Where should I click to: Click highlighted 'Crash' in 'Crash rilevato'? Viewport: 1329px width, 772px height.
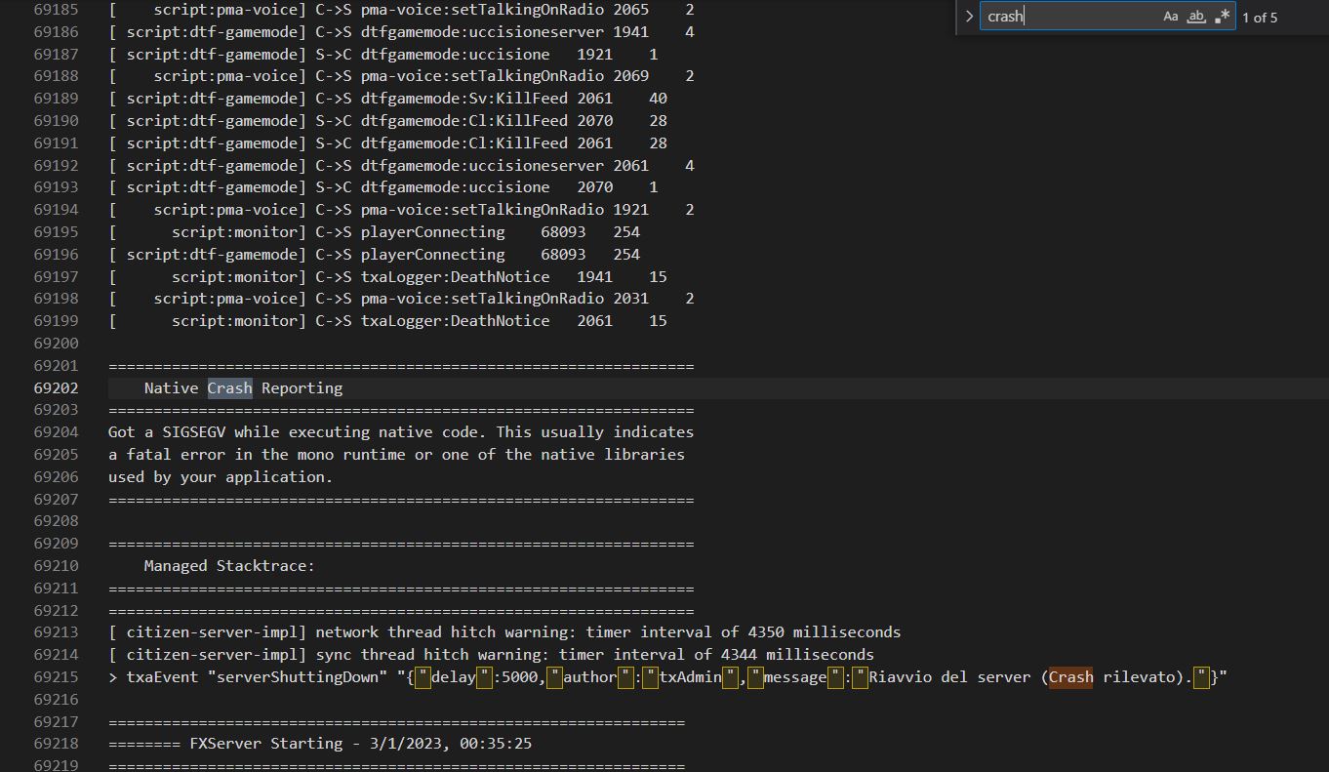[x=1070, y=676]
